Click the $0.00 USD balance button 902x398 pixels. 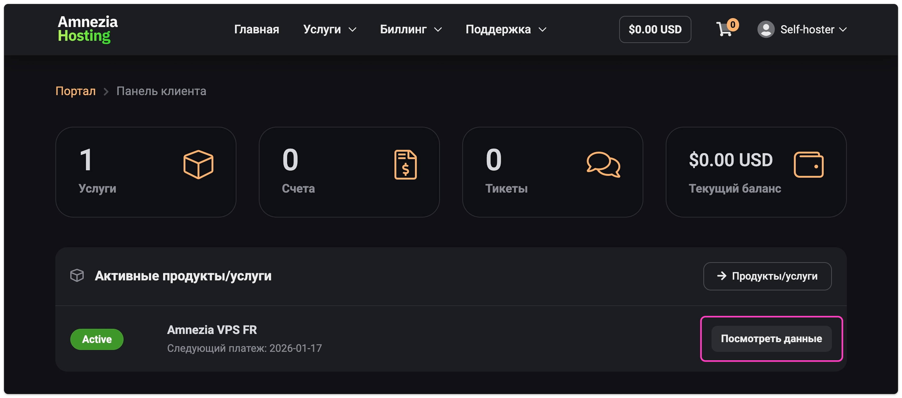click(655, 29)
